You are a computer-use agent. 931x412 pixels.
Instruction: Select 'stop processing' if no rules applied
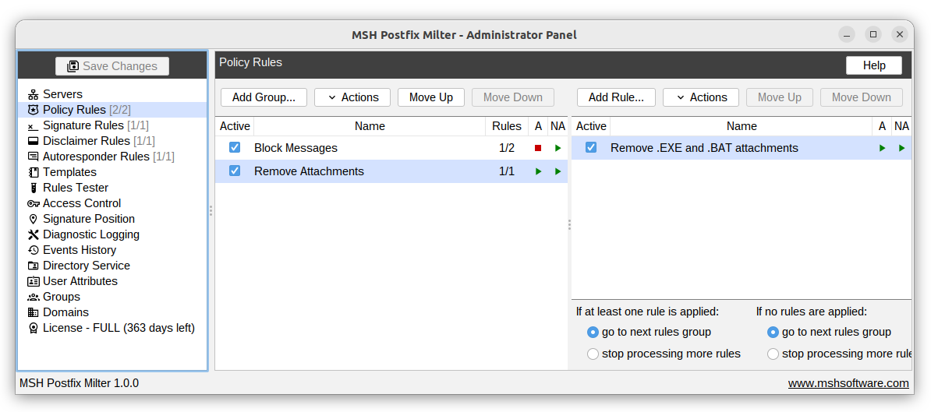pos(773,354)
